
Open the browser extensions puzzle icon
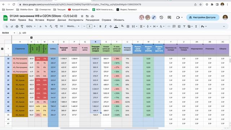pyautogui.click(x=212, y=4)
